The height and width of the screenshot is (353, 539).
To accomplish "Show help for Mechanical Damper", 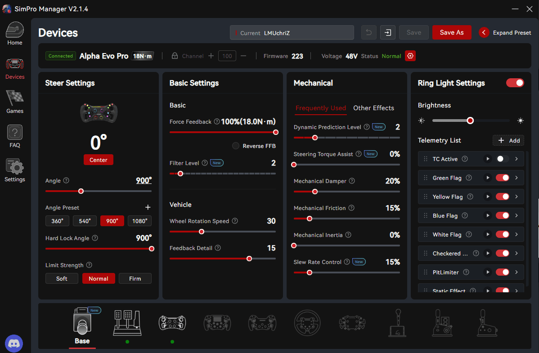I will click(352, 181).
